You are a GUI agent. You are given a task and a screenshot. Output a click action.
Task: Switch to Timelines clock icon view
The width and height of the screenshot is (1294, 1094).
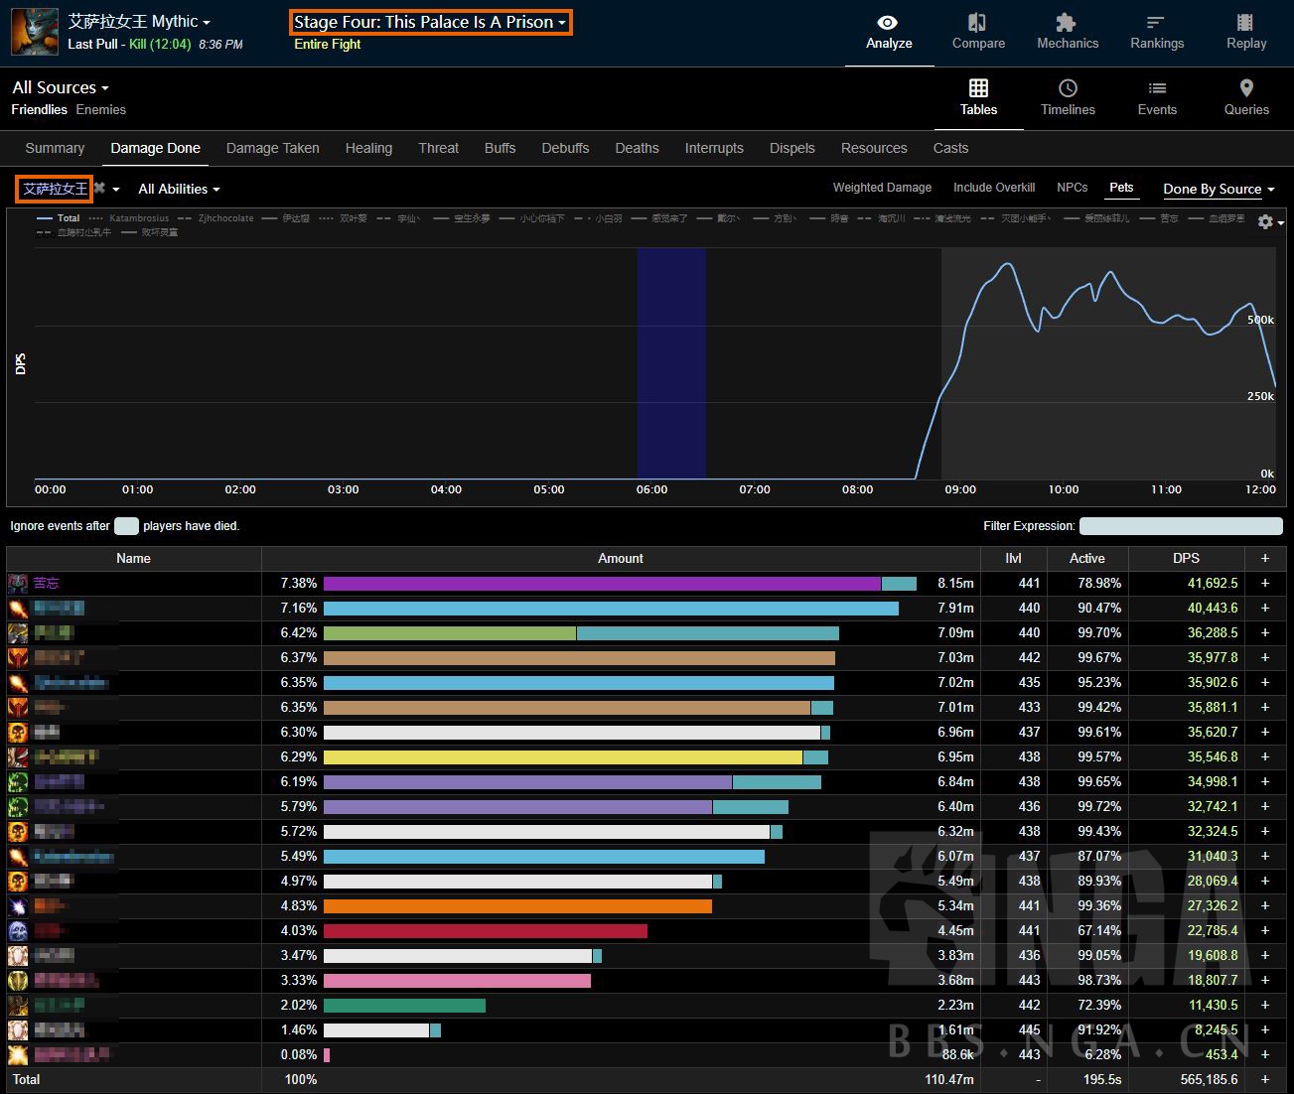tap(1068, 88)
